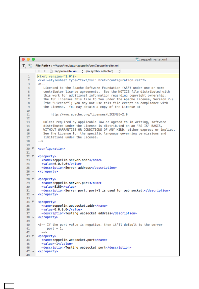This screenshot has height=289, width=199.
Task: Collapse the configuration fold triangle at line 20
Action: point(33,148)
